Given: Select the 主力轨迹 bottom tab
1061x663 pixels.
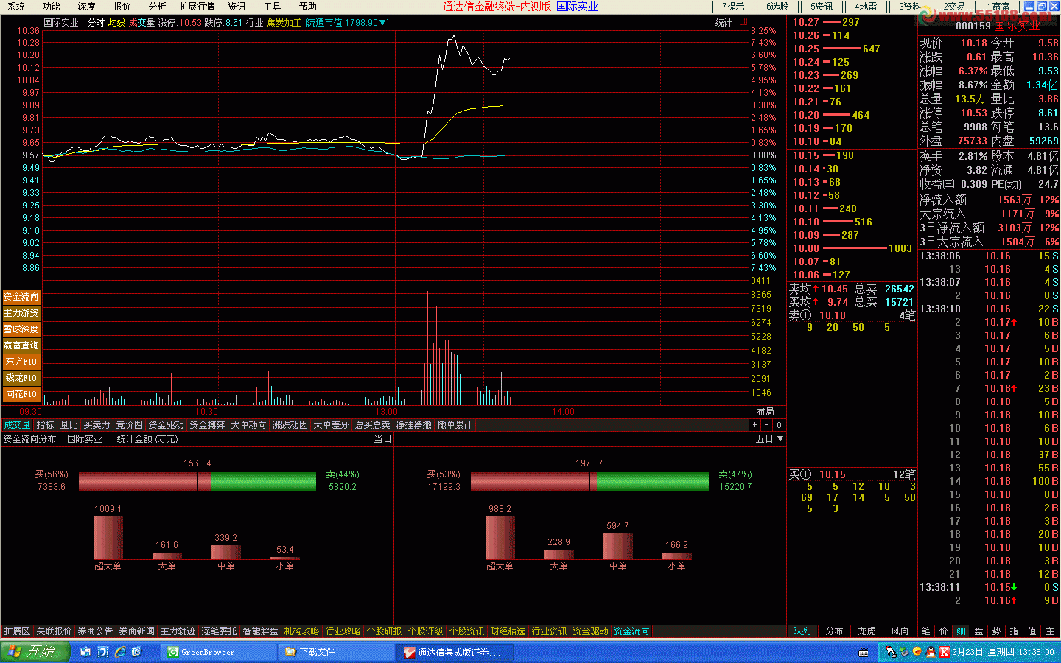Looking at the screenshot, I should (x=178, y=631).
